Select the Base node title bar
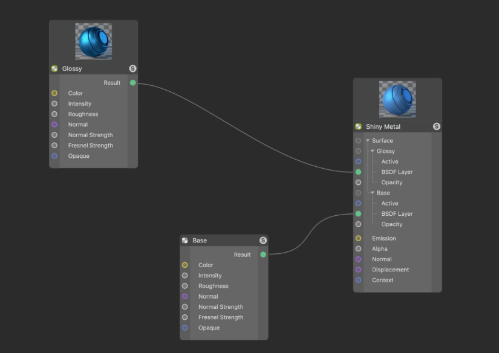This screenshot has width=499, height=353. 224,241
